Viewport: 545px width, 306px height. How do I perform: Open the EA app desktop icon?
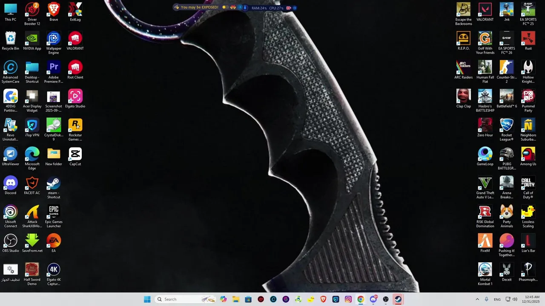pyautogui.click(x=54, y=244)
